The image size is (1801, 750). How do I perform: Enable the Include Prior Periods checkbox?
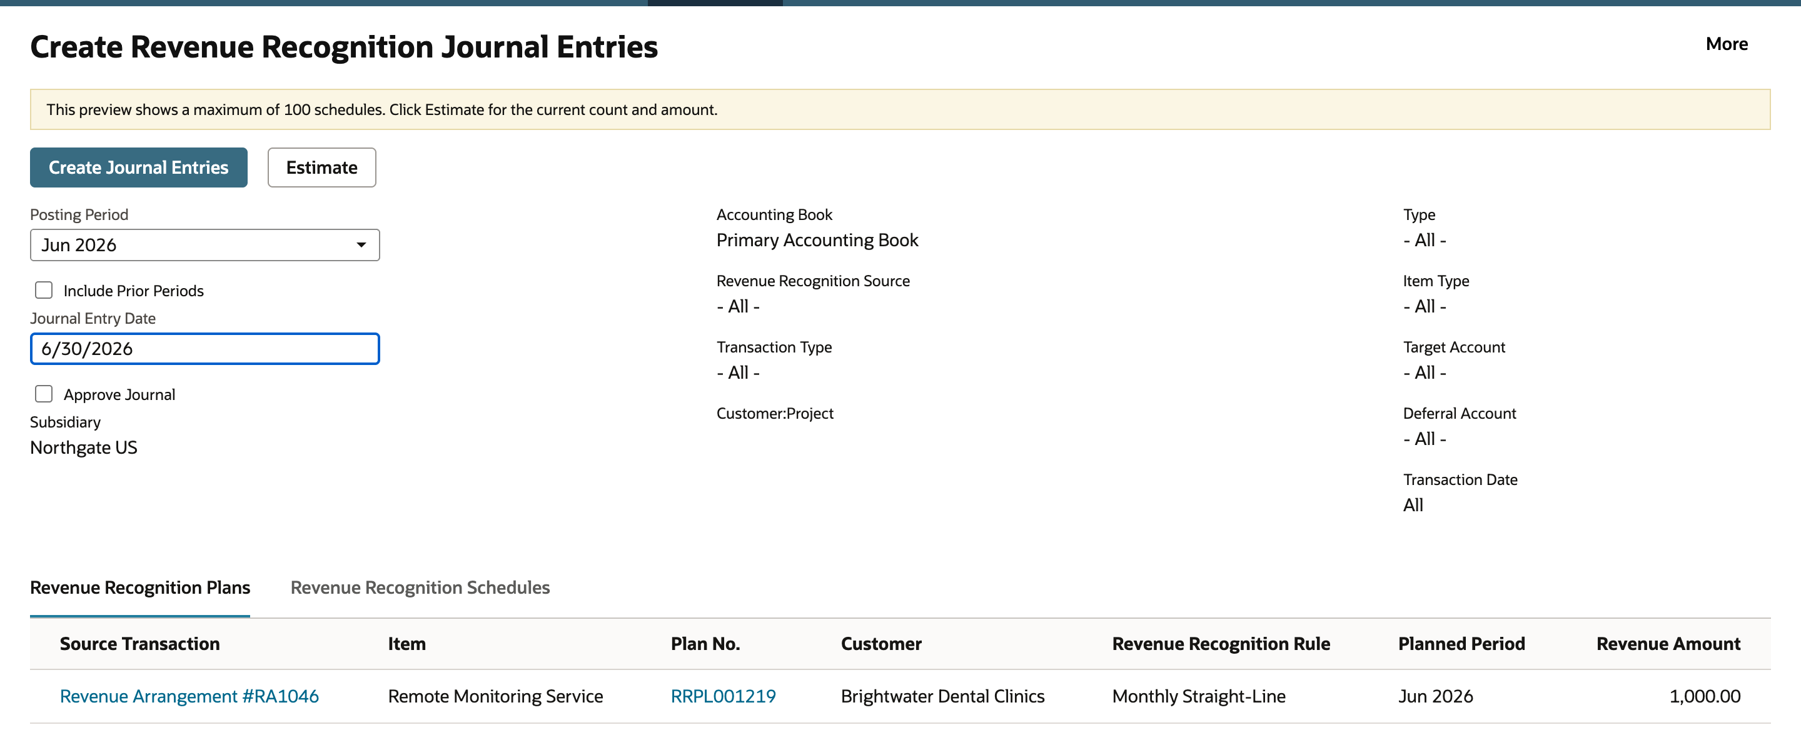tap(44, 290)
